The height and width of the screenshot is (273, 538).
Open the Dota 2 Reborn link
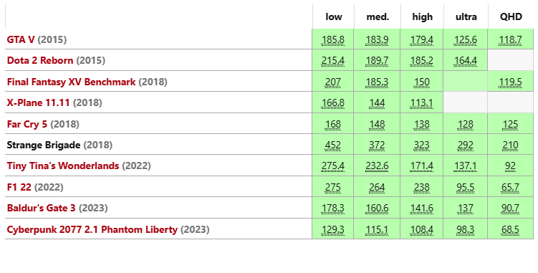click(40, 60)
